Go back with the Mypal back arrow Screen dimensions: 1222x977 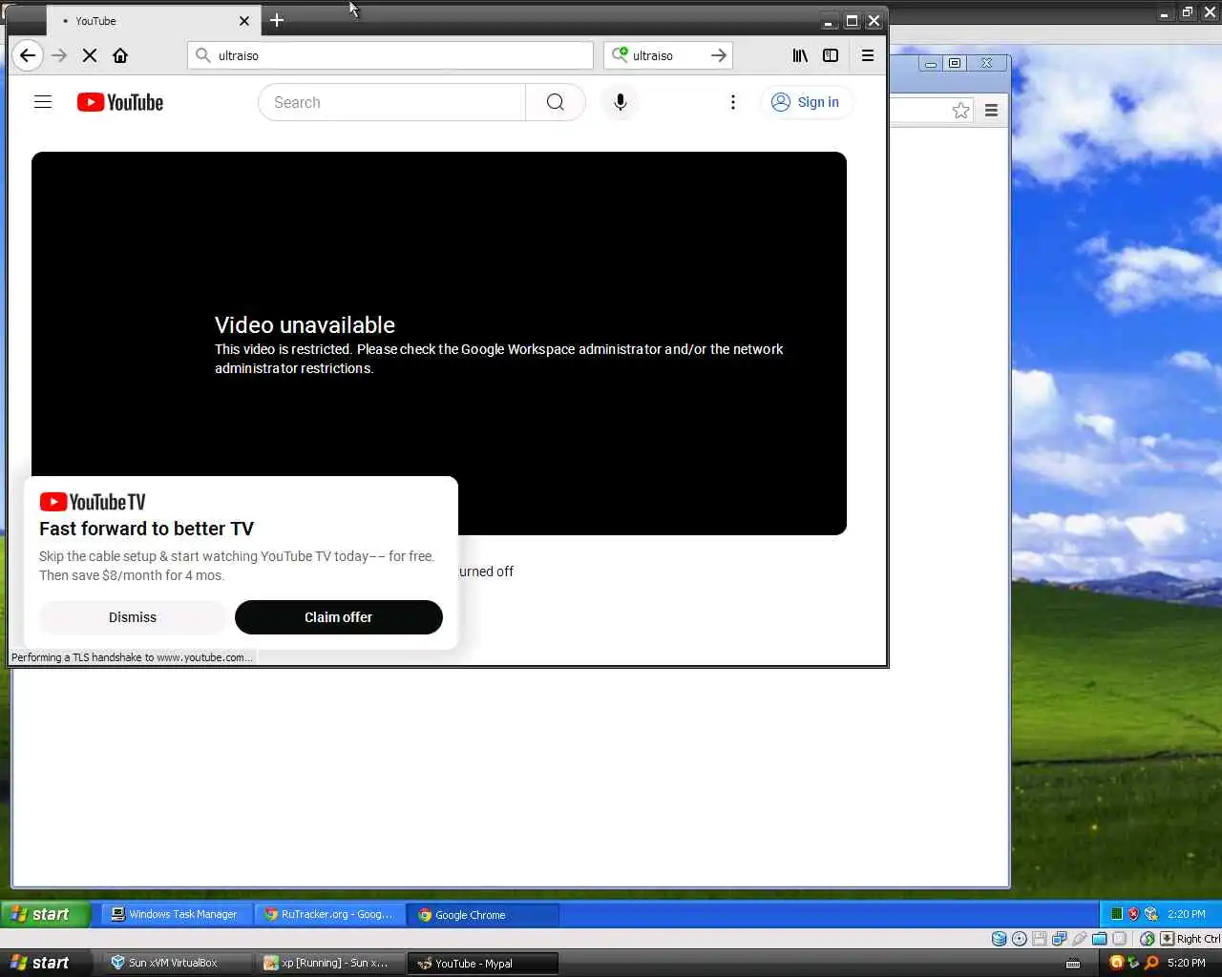[28, 55]
